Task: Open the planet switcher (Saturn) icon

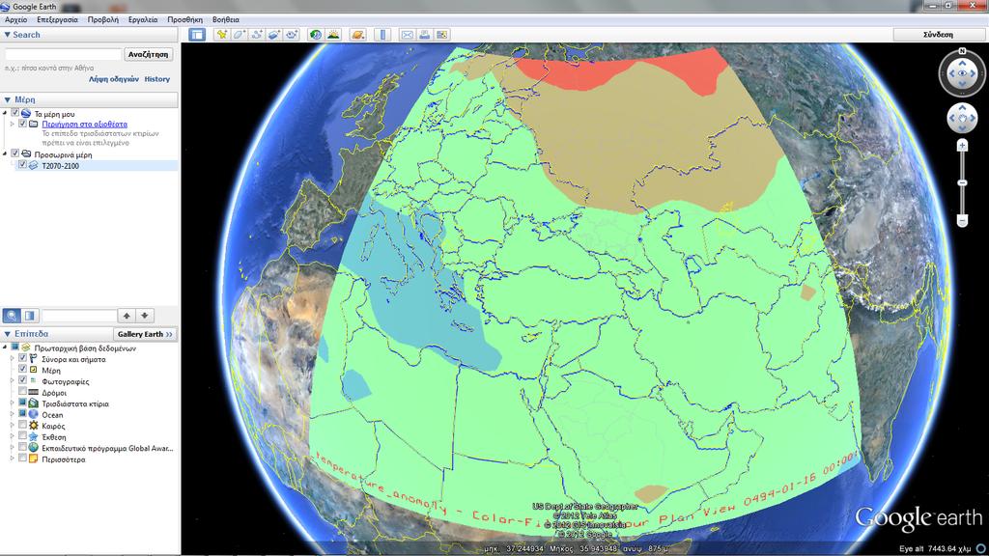Action: 357,35
